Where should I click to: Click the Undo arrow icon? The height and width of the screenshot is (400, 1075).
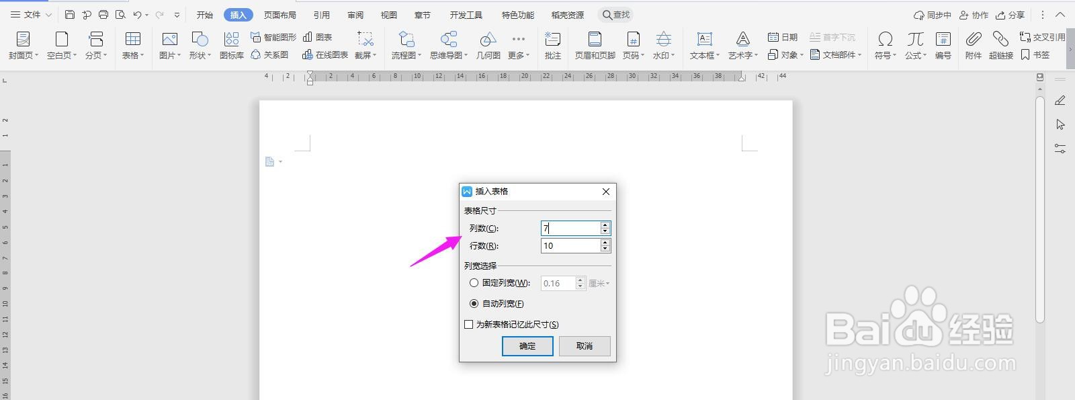coord(137,14)
